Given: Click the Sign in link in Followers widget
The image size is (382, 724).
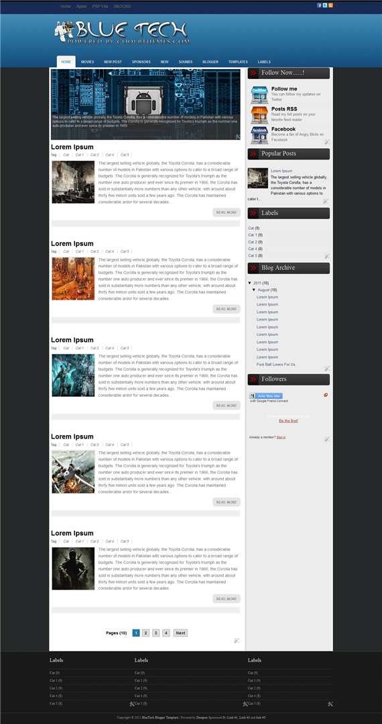Looking at the screenshot, I should (x=281, y=437).
